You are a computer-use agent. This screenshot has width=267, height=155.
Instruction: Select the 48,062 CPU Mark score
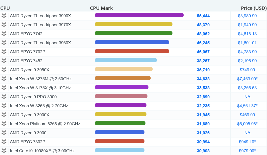click(203, 34)
